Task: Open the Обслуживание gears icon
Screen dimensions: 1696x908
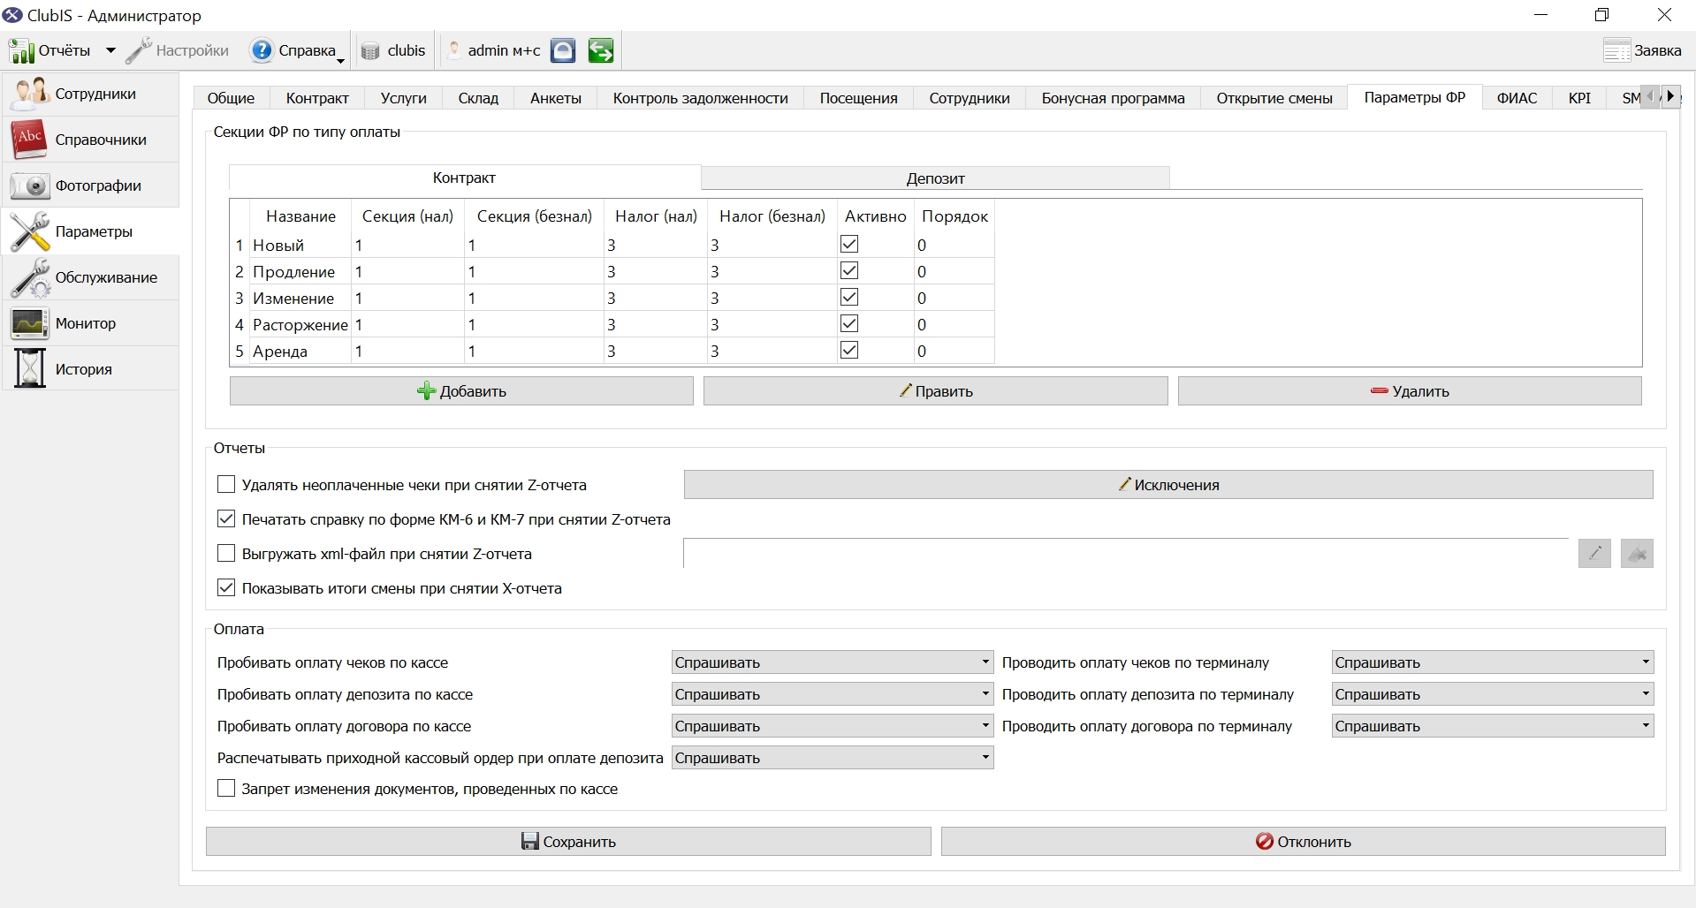Action: pos(30,277)
